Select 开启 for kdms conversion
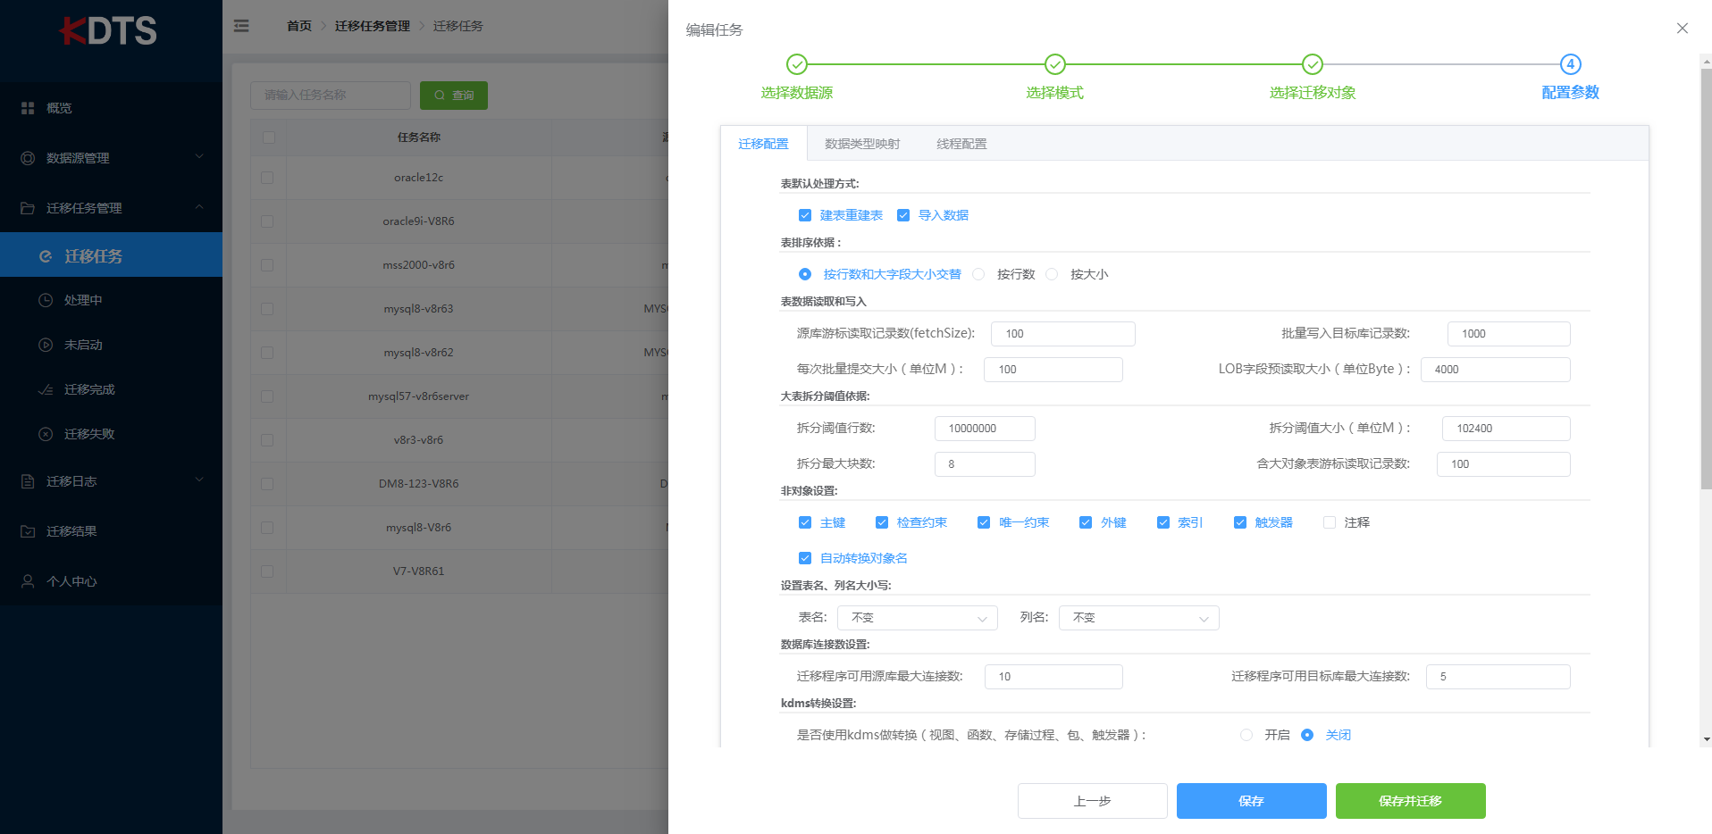Viewport: 1712px width, 834px height. [x=1246, y=735]
